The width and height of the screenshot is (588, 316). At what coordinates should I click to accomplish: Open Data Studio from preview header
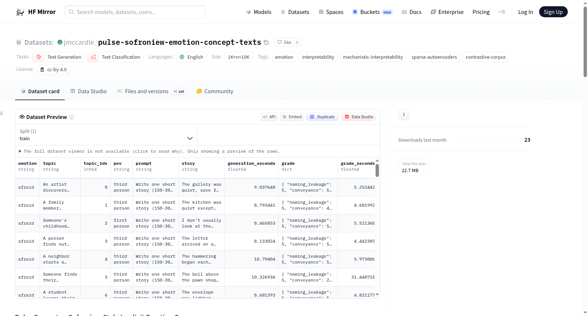pyautogui.click(x=359, y=117)
